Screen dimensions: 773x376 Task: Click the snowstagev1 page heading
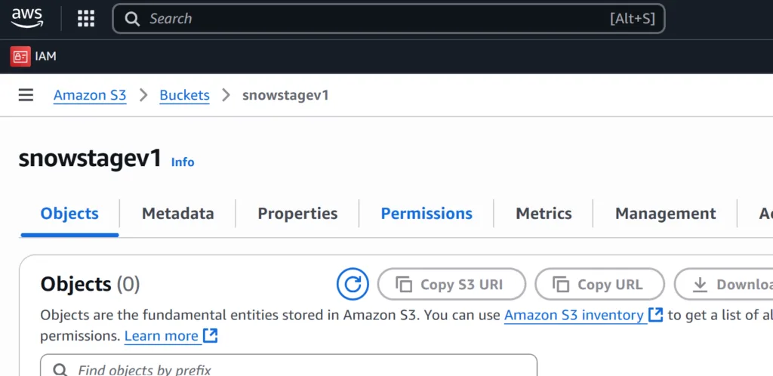91,159
